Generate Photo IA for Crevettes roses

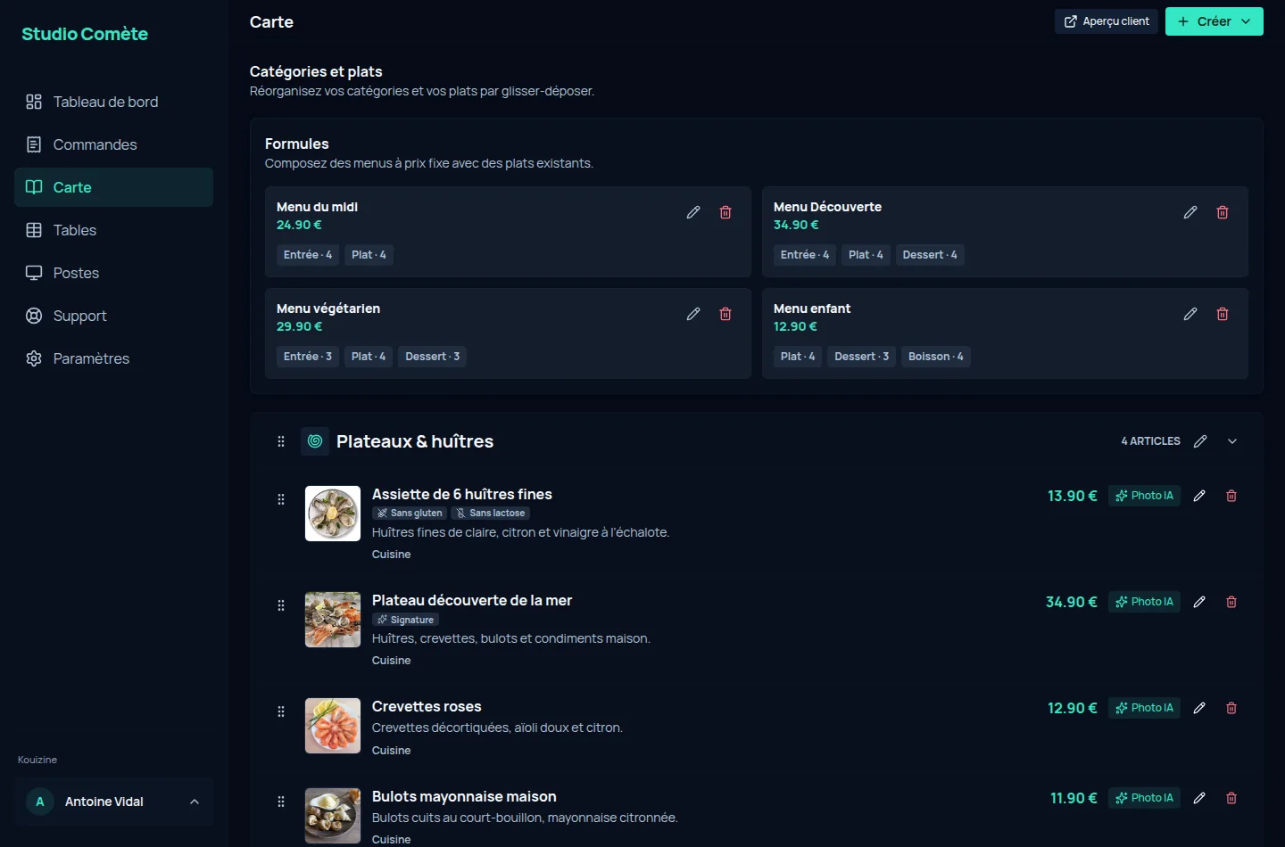(x=1144, y=708)
